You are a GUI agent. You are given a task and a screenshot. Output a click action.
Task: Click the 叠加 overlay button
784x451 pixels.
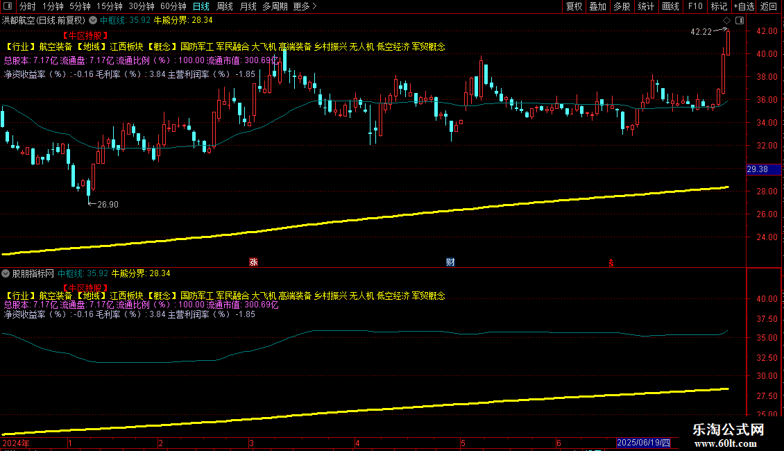(597, 6)
